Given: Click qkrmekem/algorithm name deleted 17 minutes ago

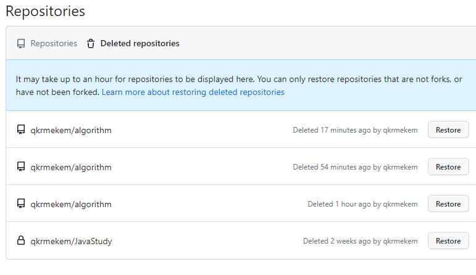Looking at the screenshot, I should coord(71,130).
